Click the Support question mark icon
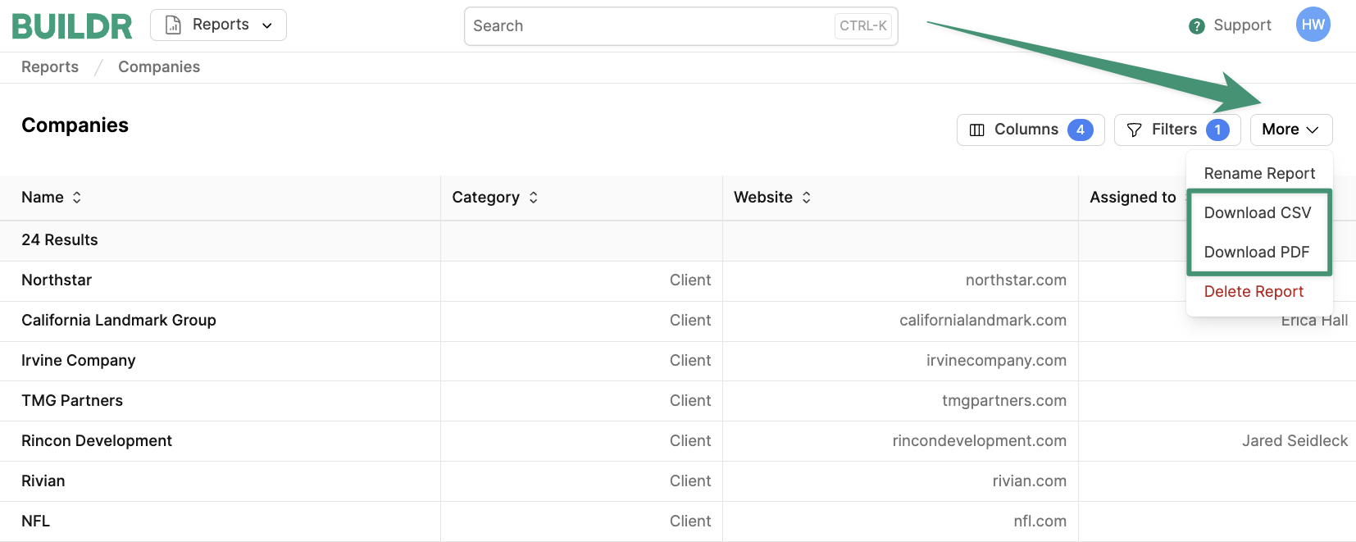1356x542 pixels. pyautogui.click(x=1197, y=26)
